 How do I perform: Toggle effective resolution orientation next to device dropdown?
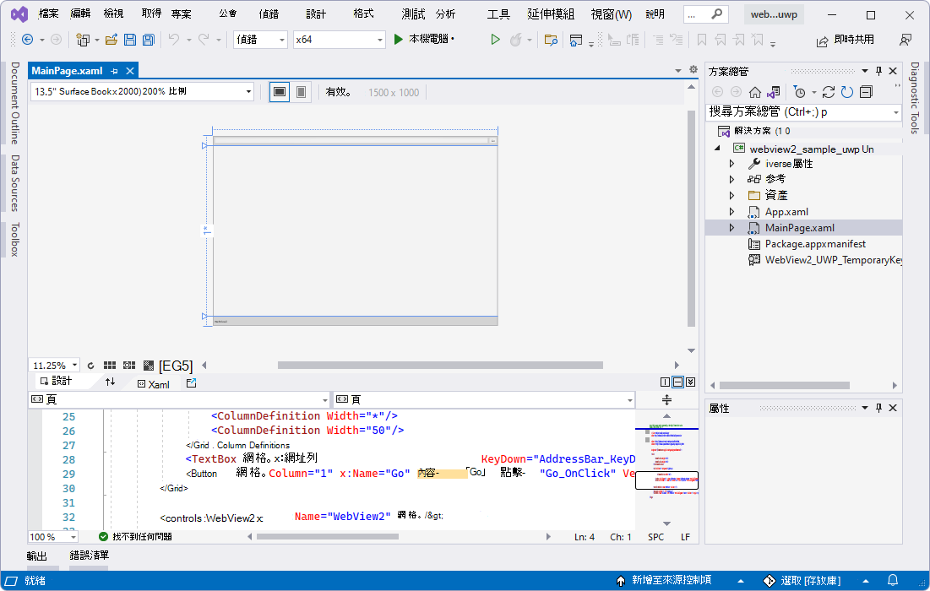point(278,91)
